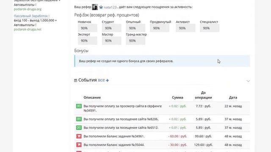This screenshot has width=271, height=152.
Task: Open podarok-druga.net ad link
Action: click(28, 29)
